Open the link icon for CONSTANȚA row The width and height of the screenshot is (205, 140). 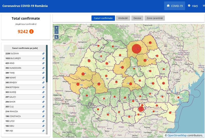point(44,116)
